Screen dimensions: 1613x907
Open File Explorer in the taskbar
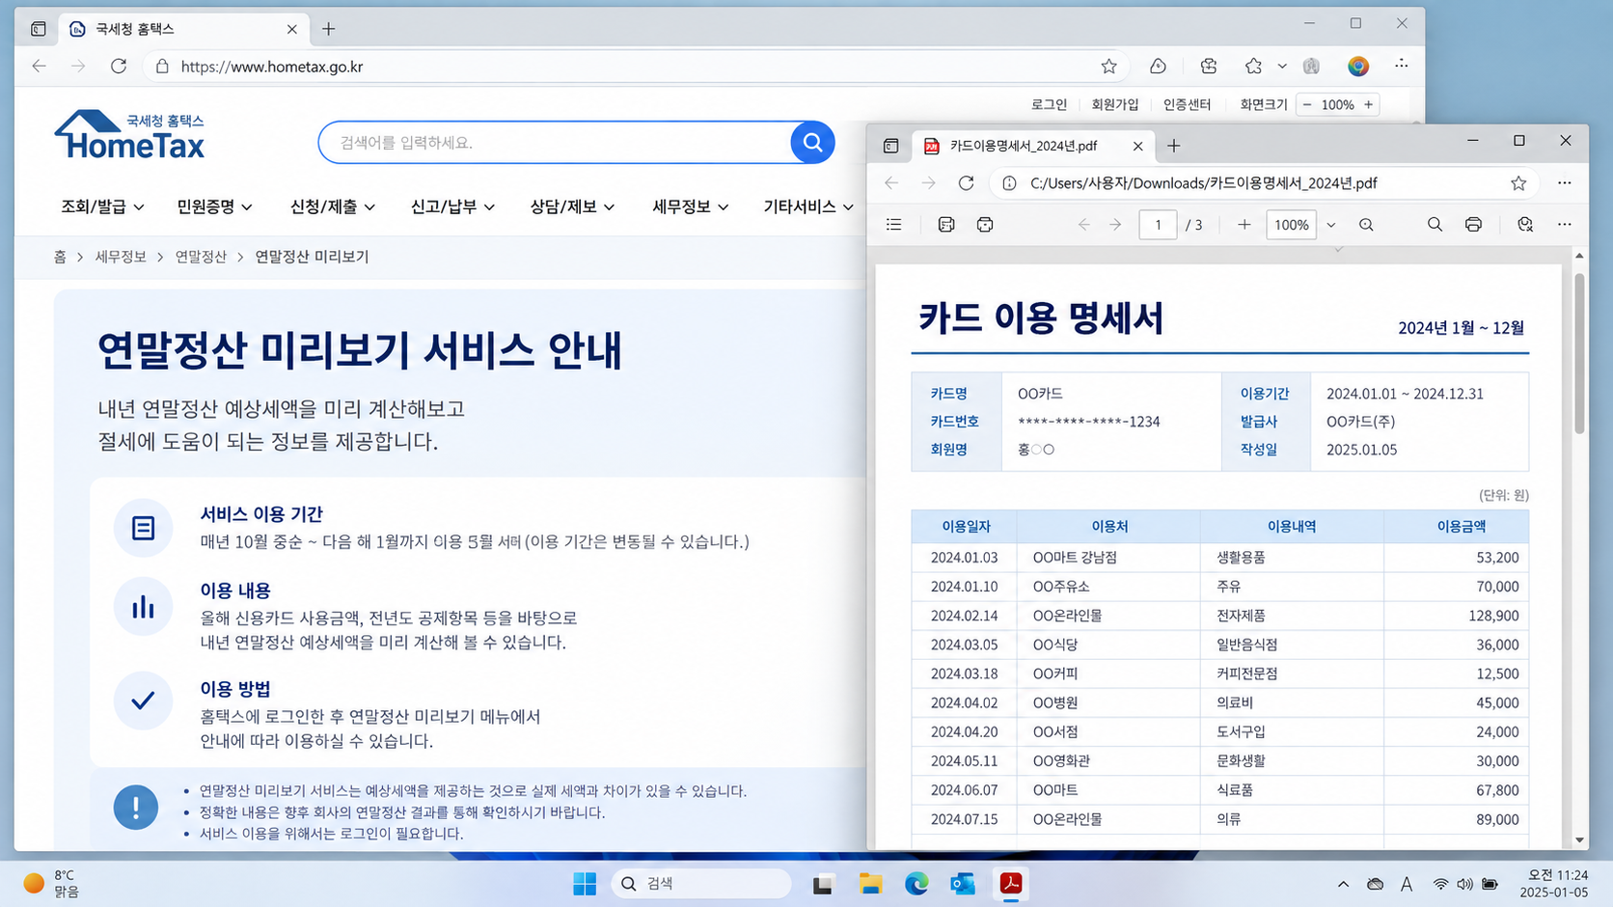(x=870, y=884)
